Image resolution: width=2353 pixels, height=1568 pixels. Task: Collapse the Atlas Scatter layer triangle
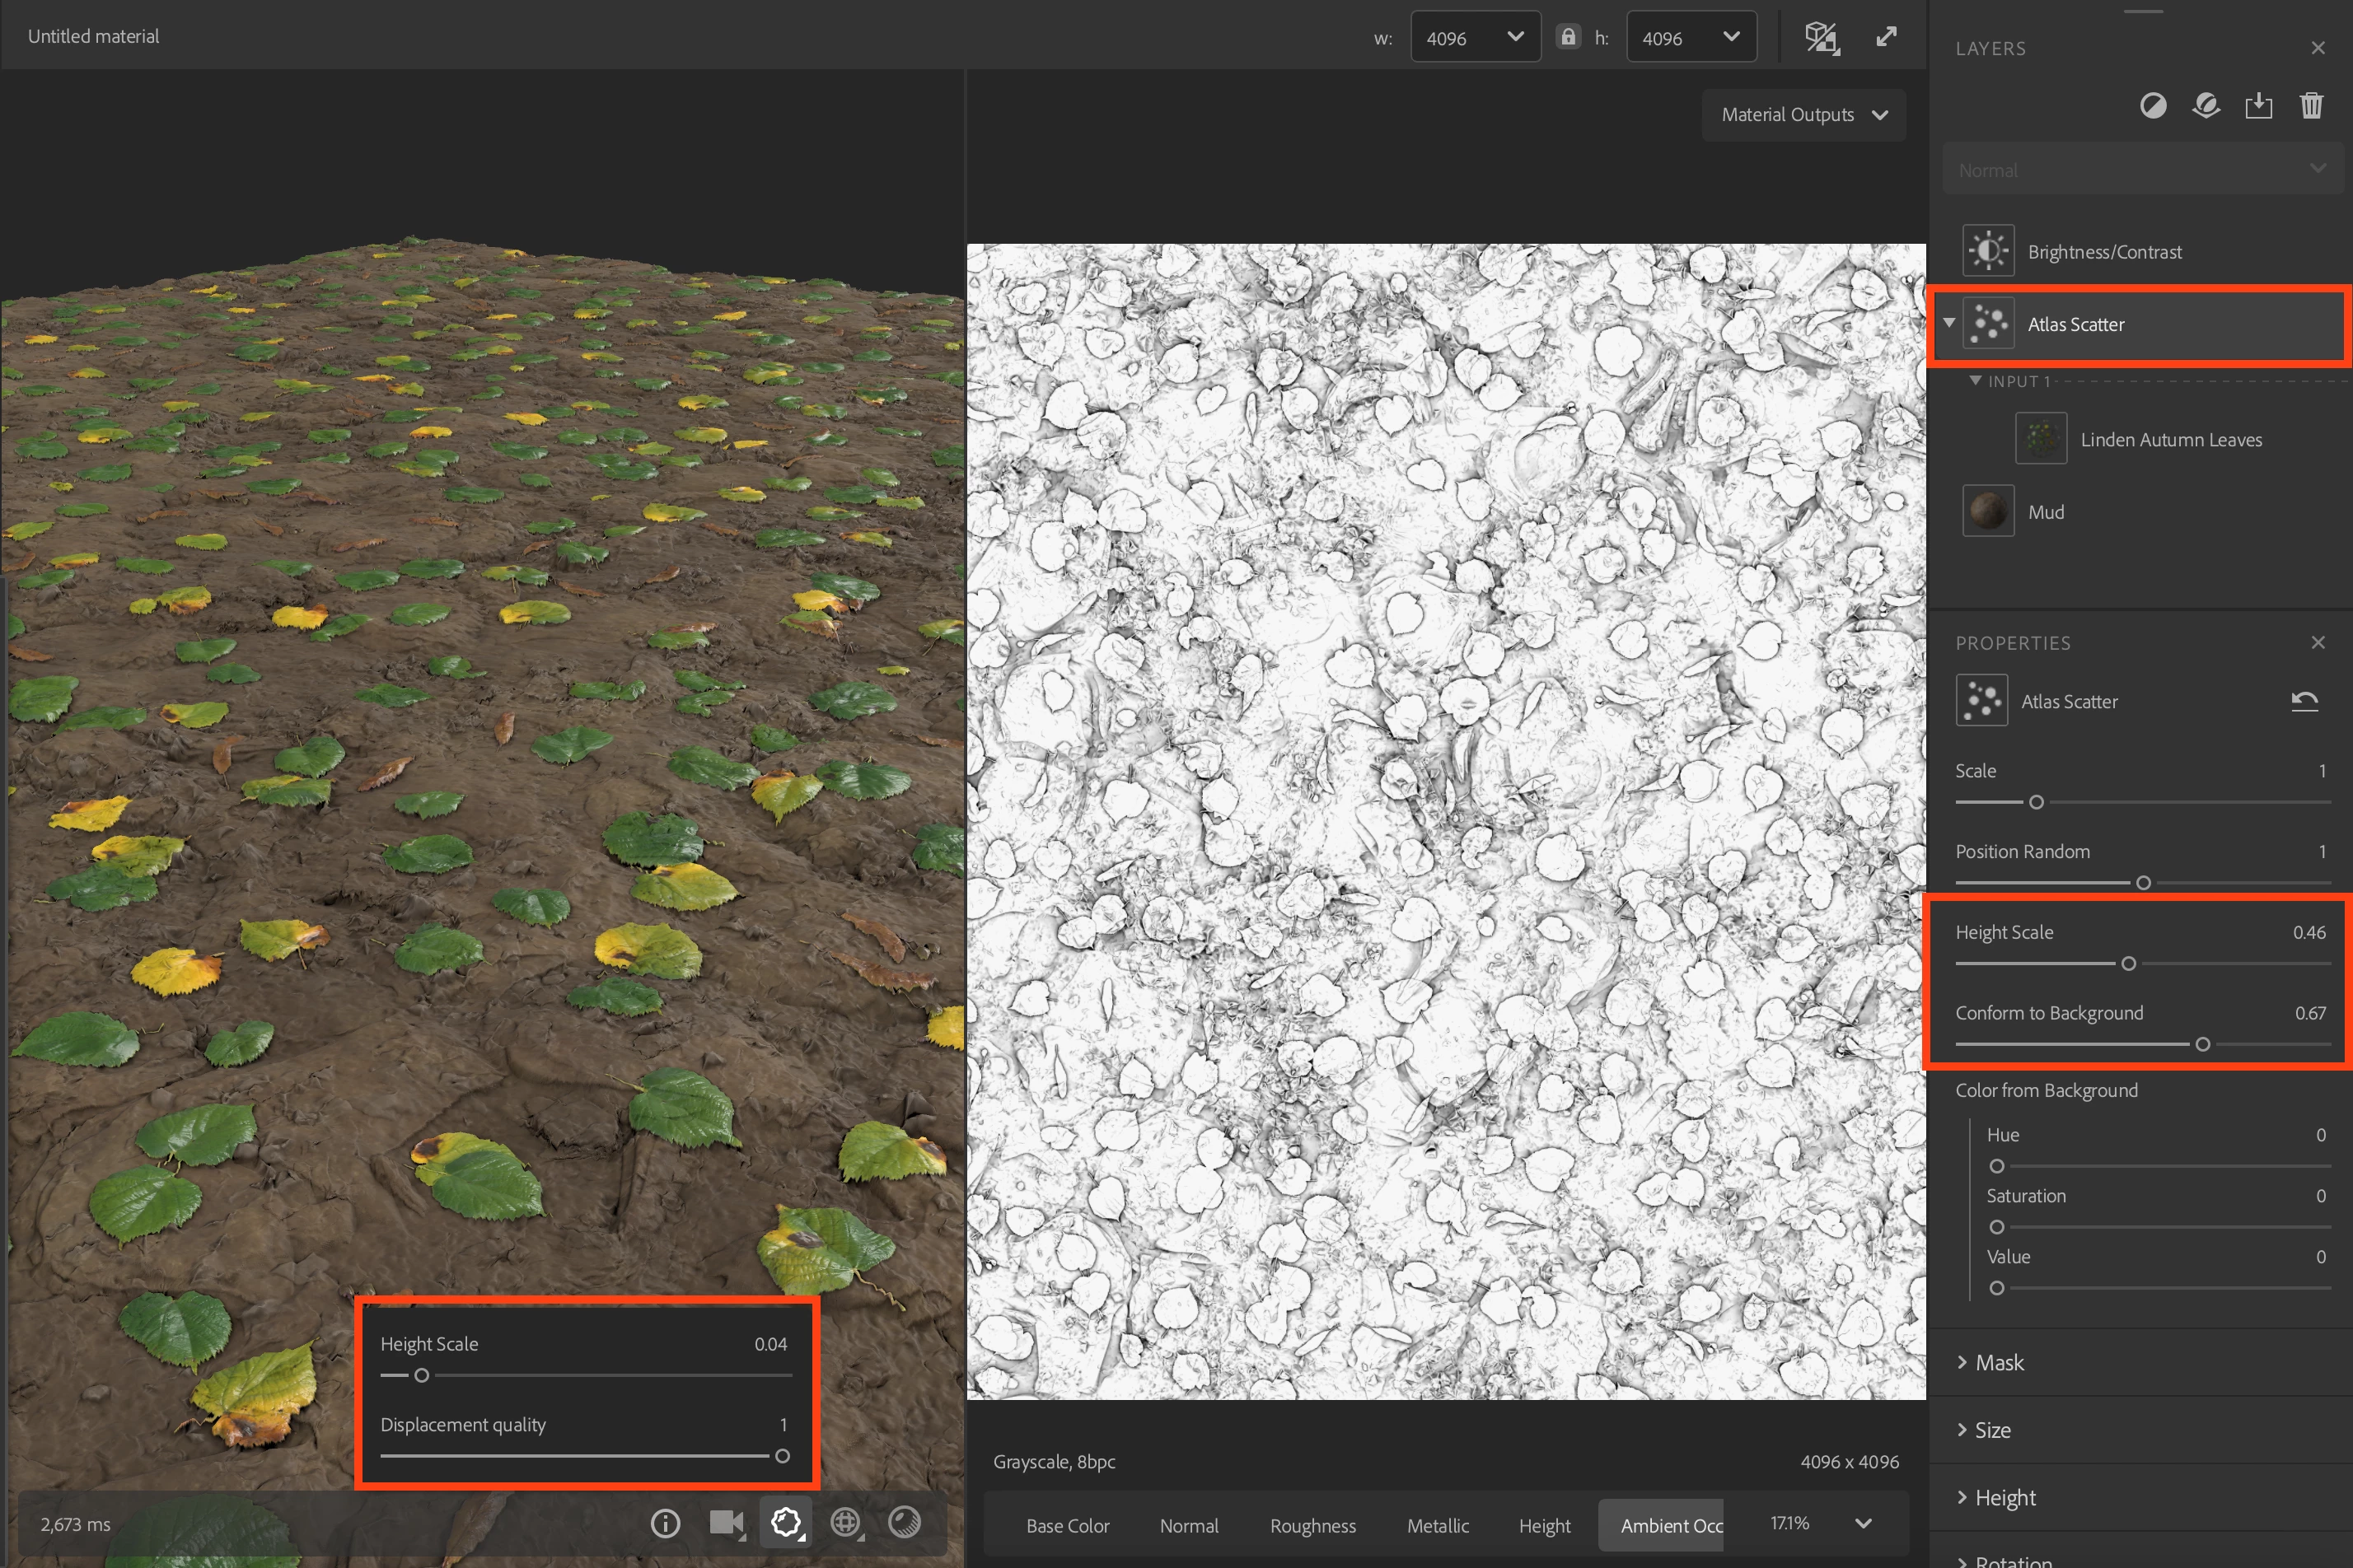click(x=1948, y=323)
